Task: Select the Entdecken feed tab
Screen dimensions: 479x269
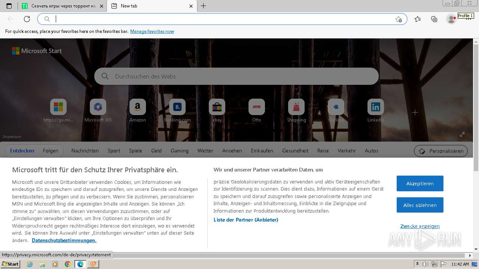Action: (22, 151)
